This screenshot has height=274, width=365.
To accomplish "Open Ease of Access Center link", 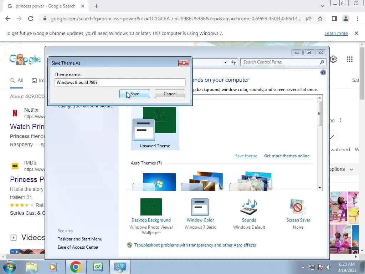I will 78,247.
